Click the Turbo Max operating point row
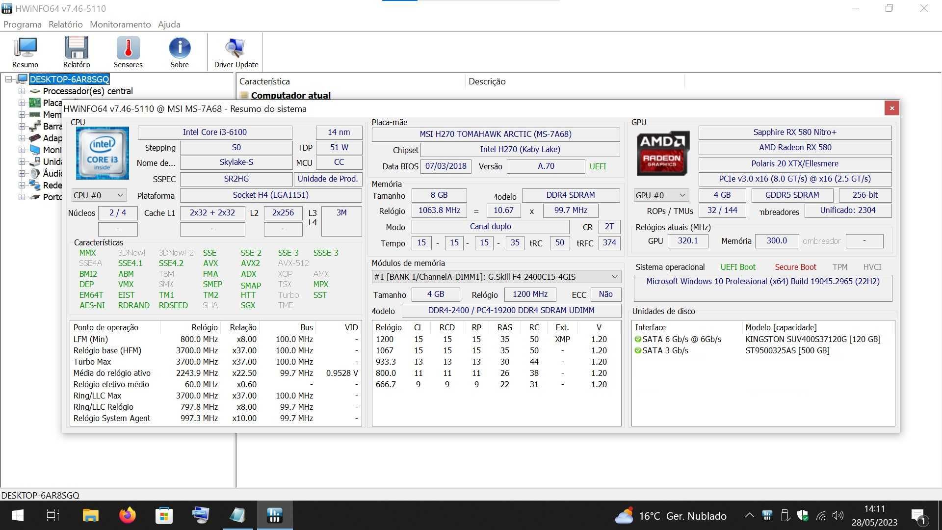Viewport: 942px width, 530px height. [216, 362]
